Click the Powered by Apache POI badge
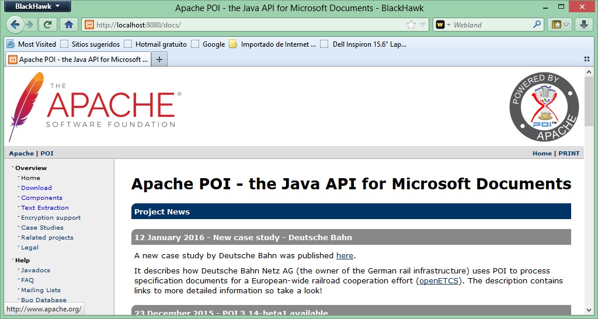Viewport: 598px width, 319px height. 544,107
